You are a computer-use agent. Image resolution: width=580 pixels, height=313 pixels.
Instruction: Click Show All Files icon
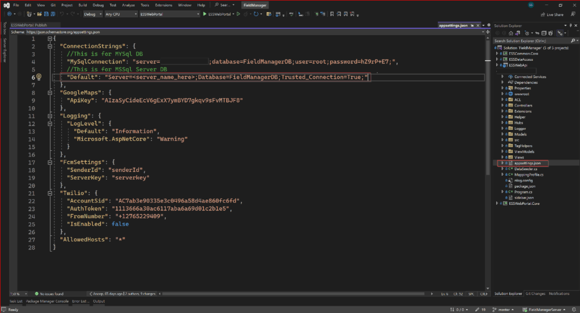click(551, 33)
